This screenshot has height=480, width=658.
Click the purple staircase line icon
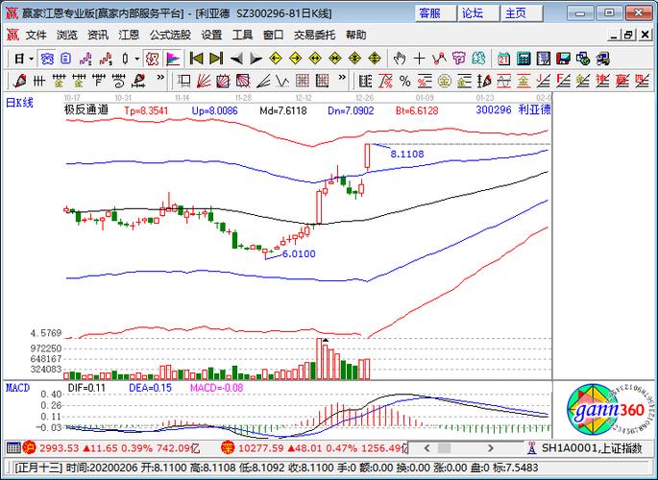tap(85, 59)
